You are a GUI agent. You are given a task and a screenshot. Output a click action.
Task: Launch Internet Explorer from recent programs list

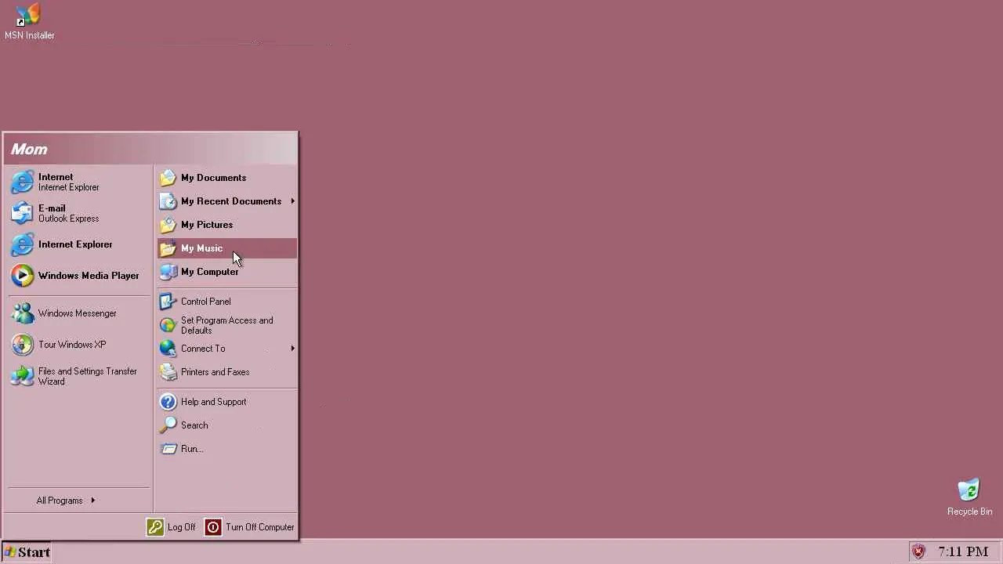click(78, 244)
